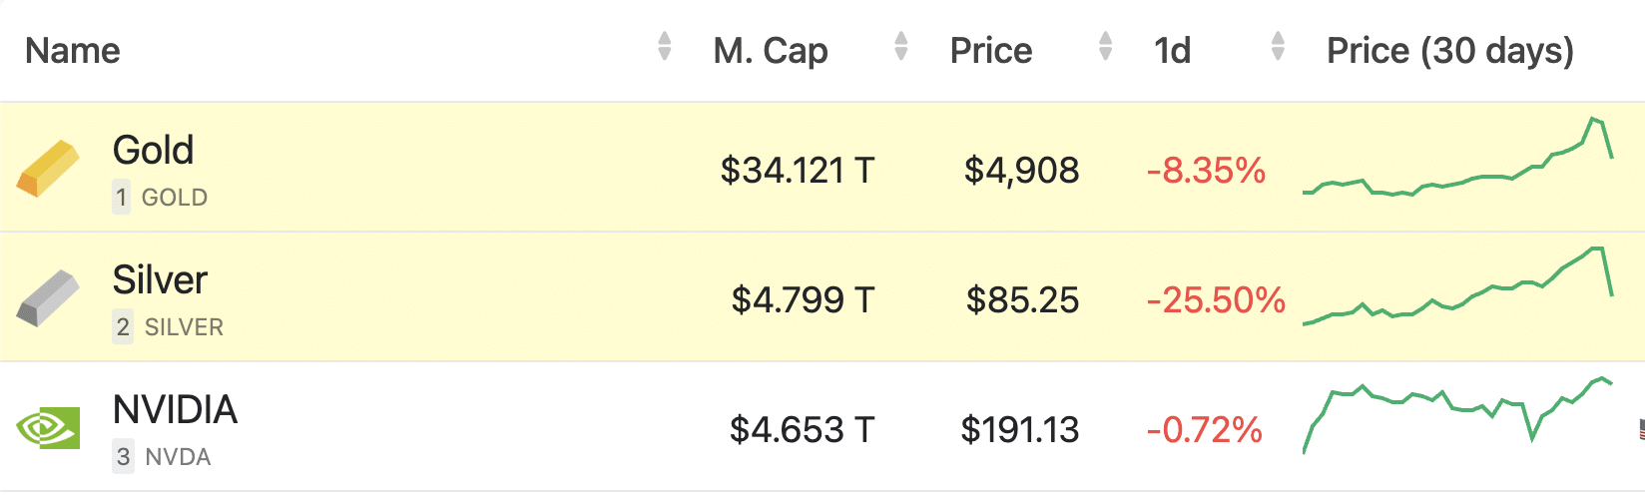
Task: Sort by 1d change arrows
Action: pyautogui.click(x=1278, y=46)
